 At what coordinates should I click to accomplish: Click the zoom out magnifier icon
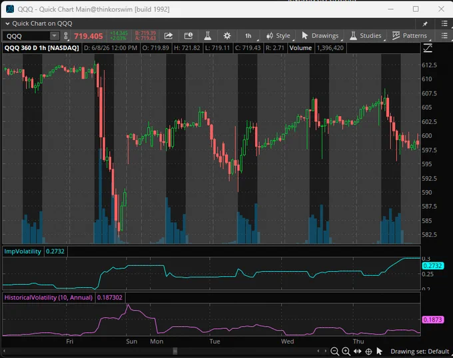click(x=334, y=351)
